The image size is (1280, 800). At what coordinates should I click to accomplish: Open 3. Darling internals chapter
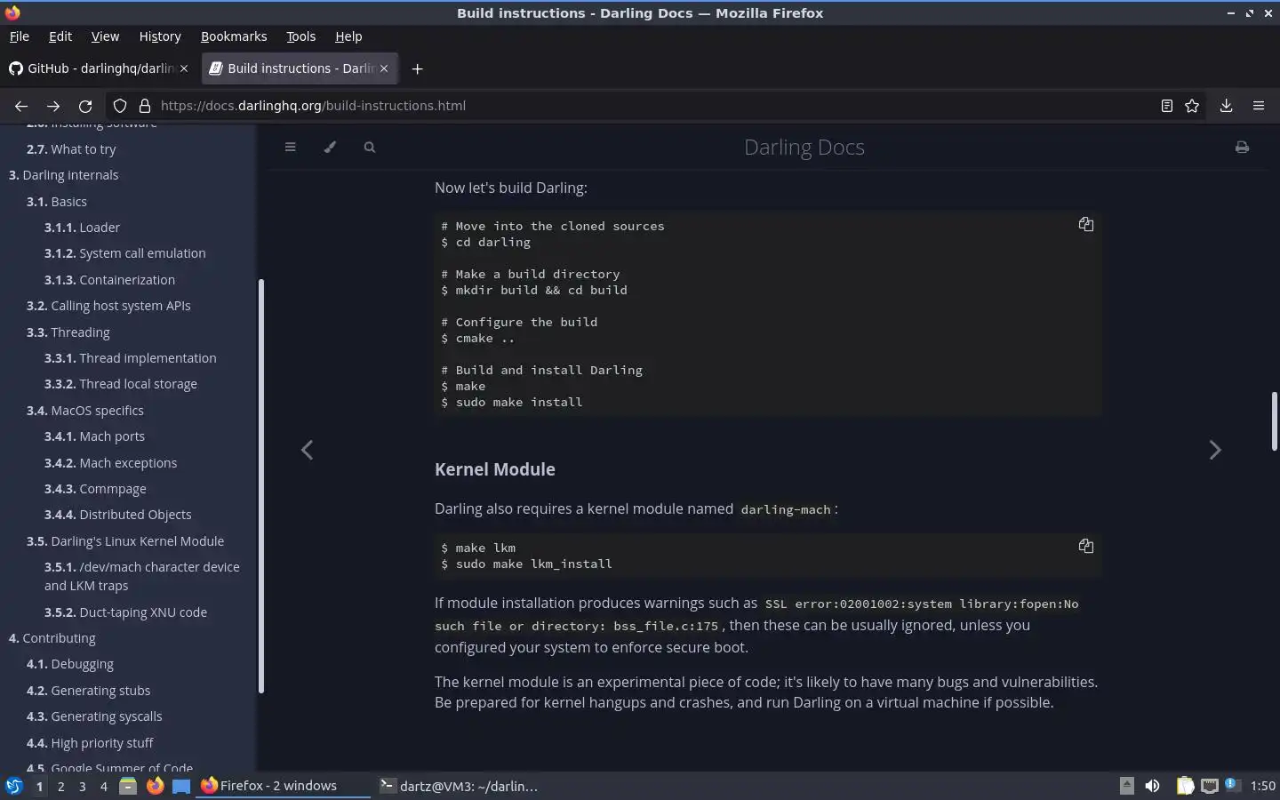(x=63, y=175)
